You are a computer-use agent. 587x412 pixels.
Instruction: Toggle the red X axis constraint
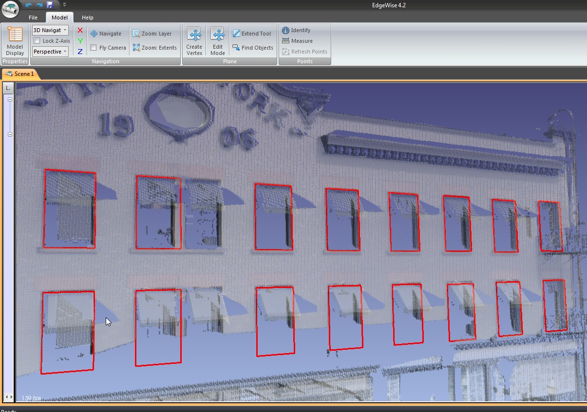click(x=79, y=30)
